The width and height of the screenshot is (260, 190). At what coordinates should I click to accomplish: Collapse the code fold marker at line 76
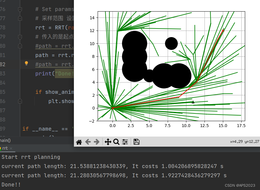click(x=20, y=9)
